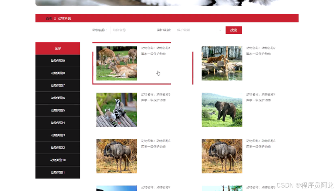Select the 全部 category tab
Image resolution: width=335 pixels, height=191 pixels.
click(x=58, y=48)
